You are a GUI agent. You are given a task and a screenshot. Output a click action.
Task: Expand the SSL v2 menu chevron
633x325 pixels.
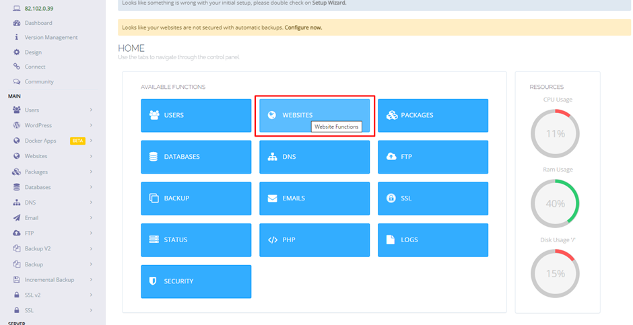coord(91,295)
